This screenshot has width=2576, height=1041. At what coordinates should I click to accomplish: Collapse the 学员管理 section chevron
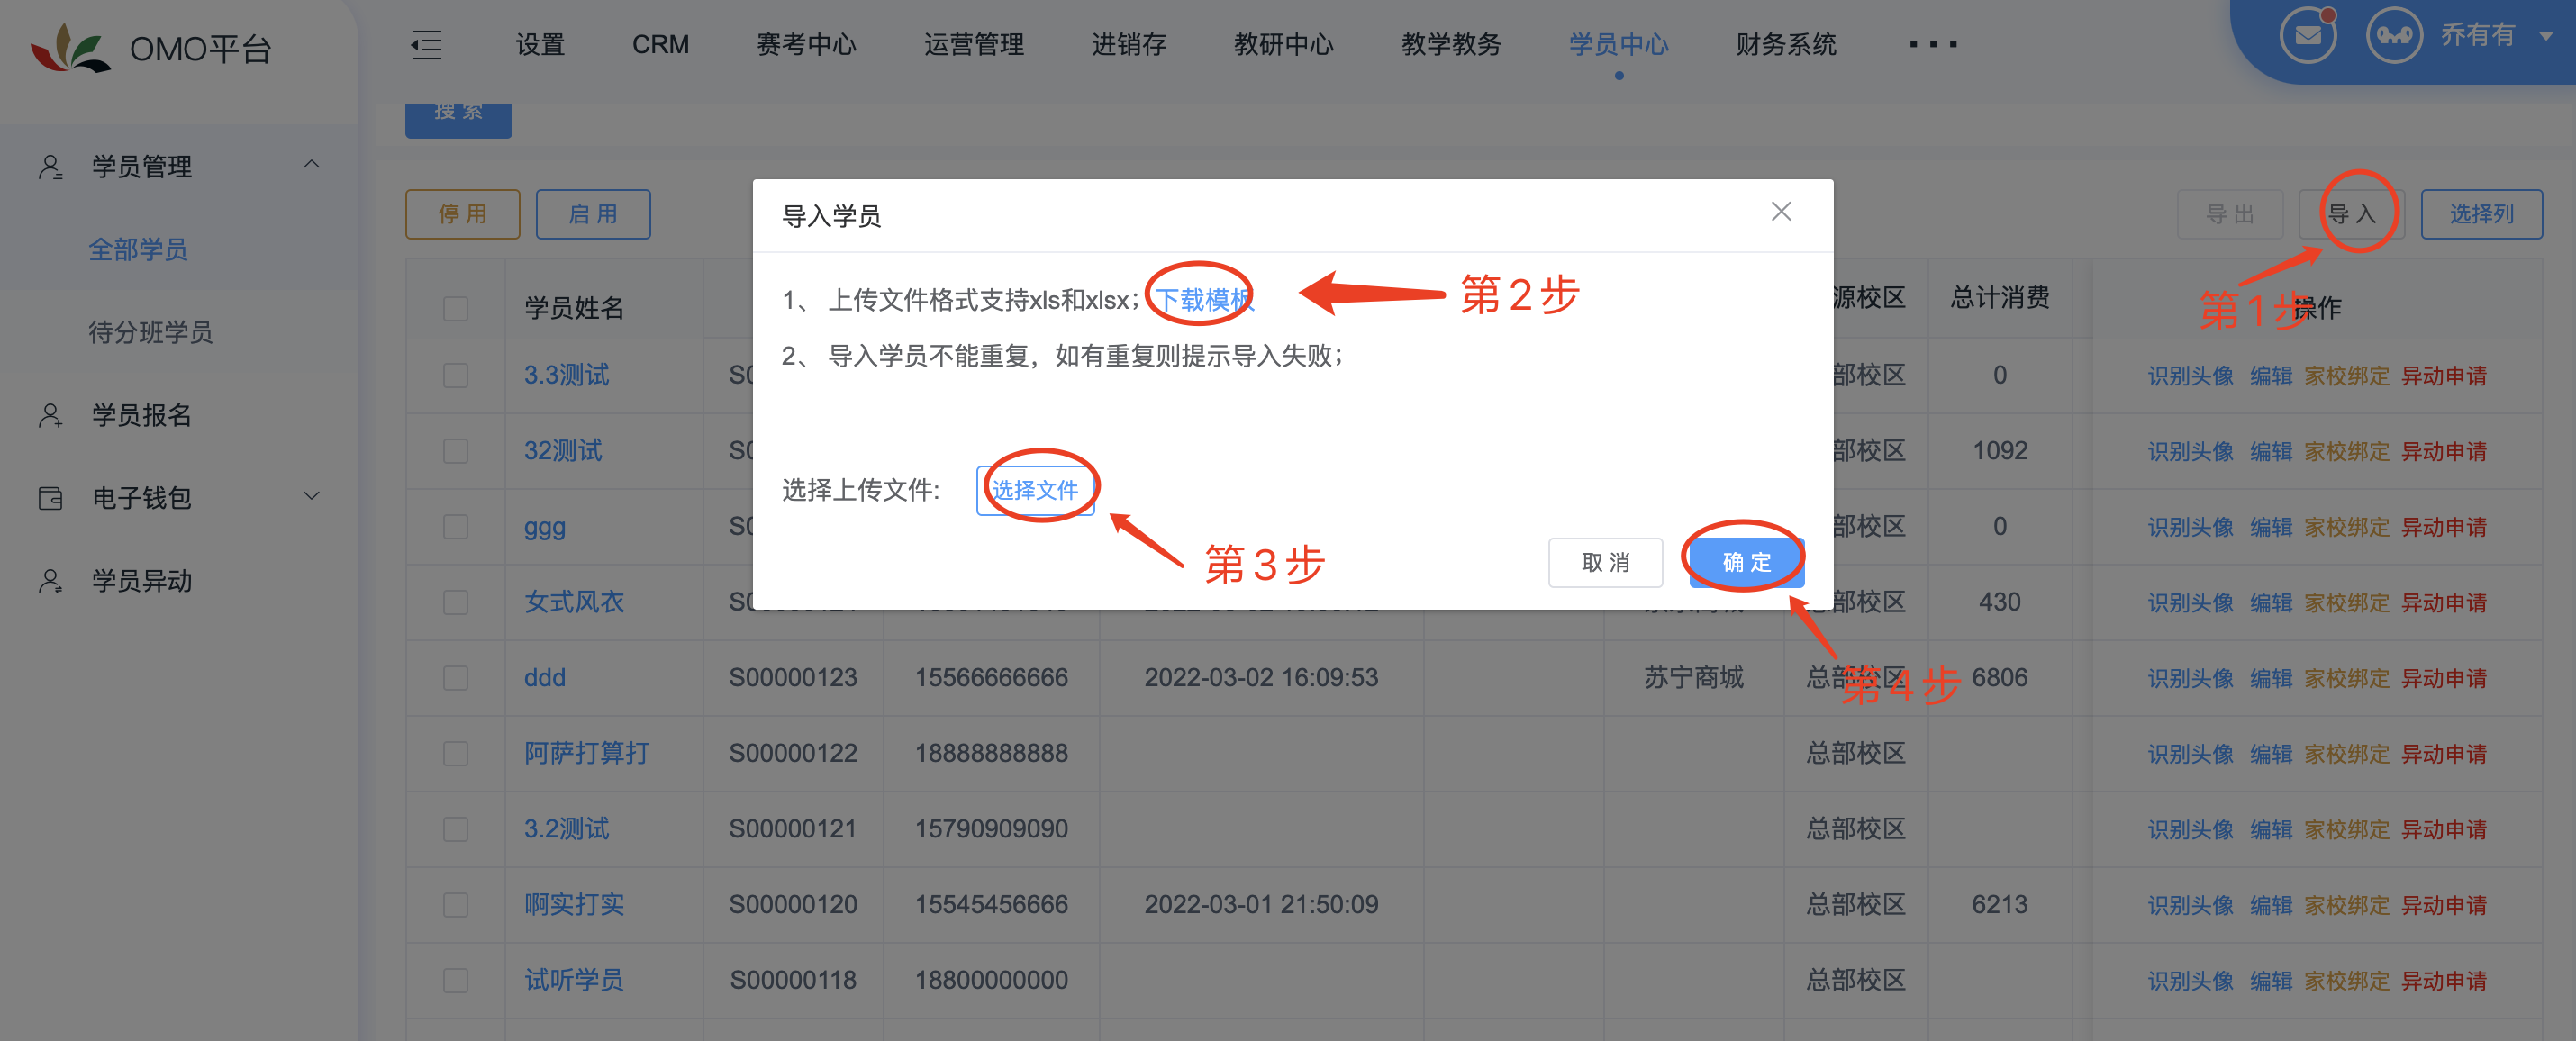(x=312, y=165)
